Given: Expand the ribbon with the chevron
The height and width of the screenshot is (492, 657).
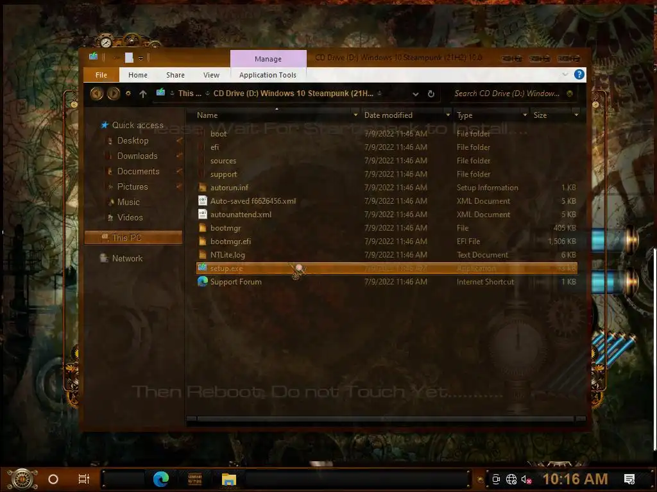Looking at the screenshot, I should coord(565,74).
